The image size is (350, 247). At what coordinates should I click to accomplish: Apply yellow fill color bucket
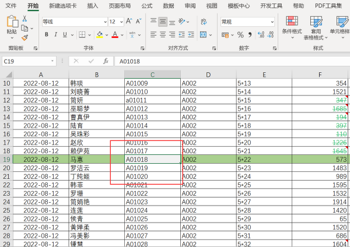tap(100, 34)
